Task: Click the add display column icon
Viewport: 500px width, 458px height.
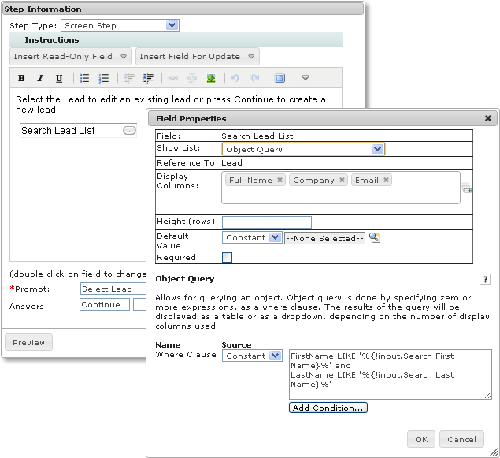Action: (466, 188)
